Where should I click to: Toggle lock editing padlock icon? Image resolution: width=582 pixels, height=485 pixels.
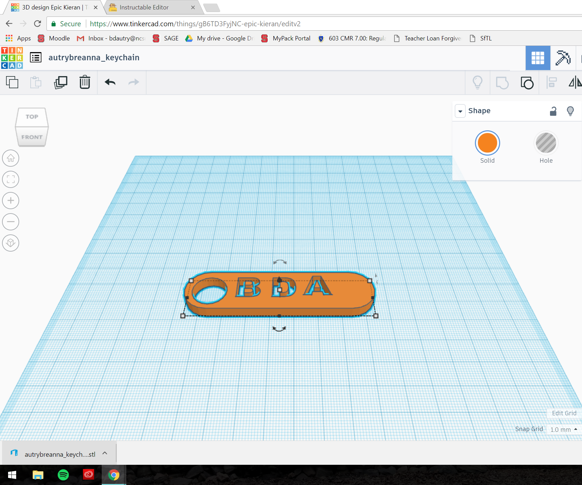553,111
